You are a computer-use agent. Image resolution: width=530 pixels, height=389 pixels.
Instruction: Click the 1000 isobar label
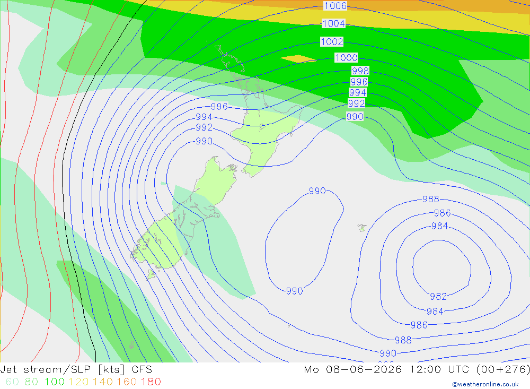coord(346,57)
